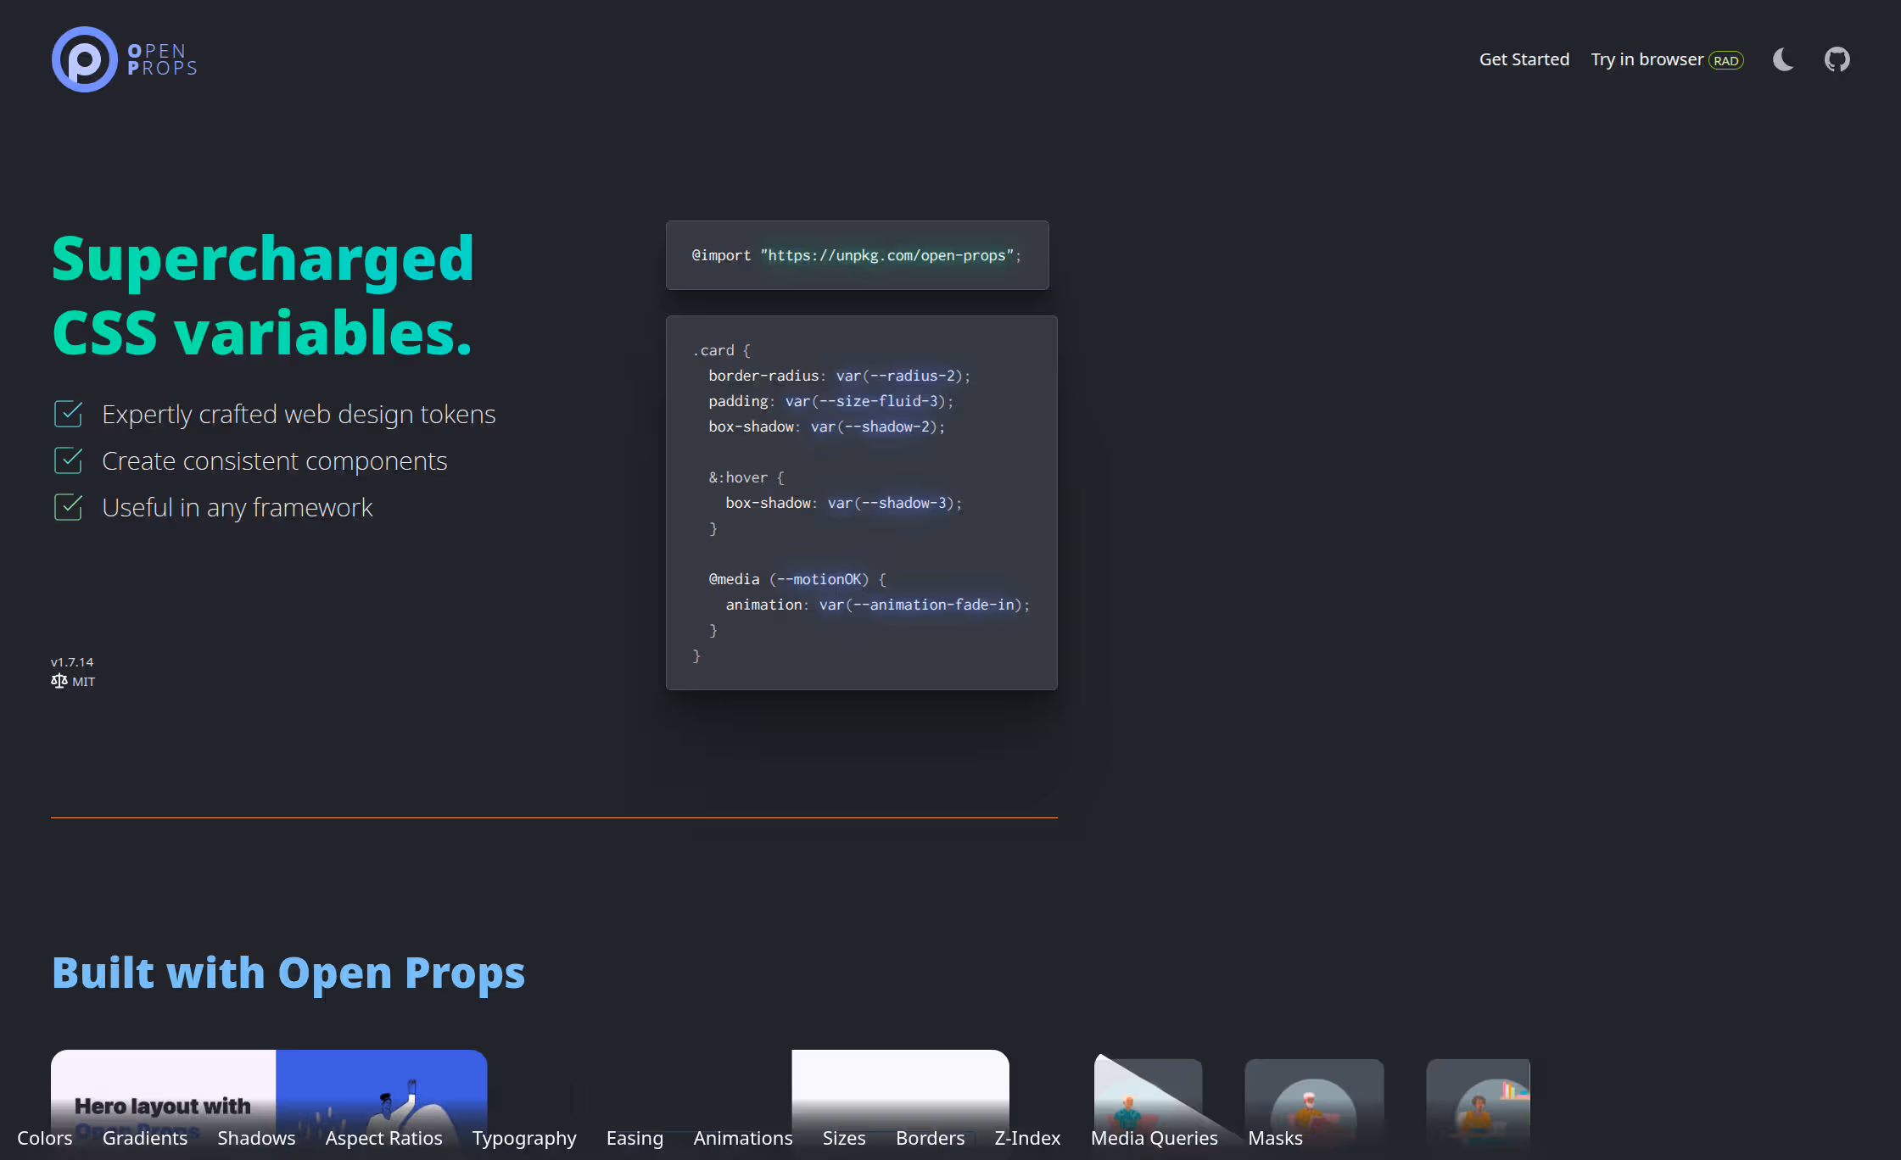Open the Try in browser link

[x=1647, y=59]
